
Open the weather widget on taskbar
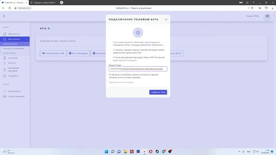[x=9, y=152]
